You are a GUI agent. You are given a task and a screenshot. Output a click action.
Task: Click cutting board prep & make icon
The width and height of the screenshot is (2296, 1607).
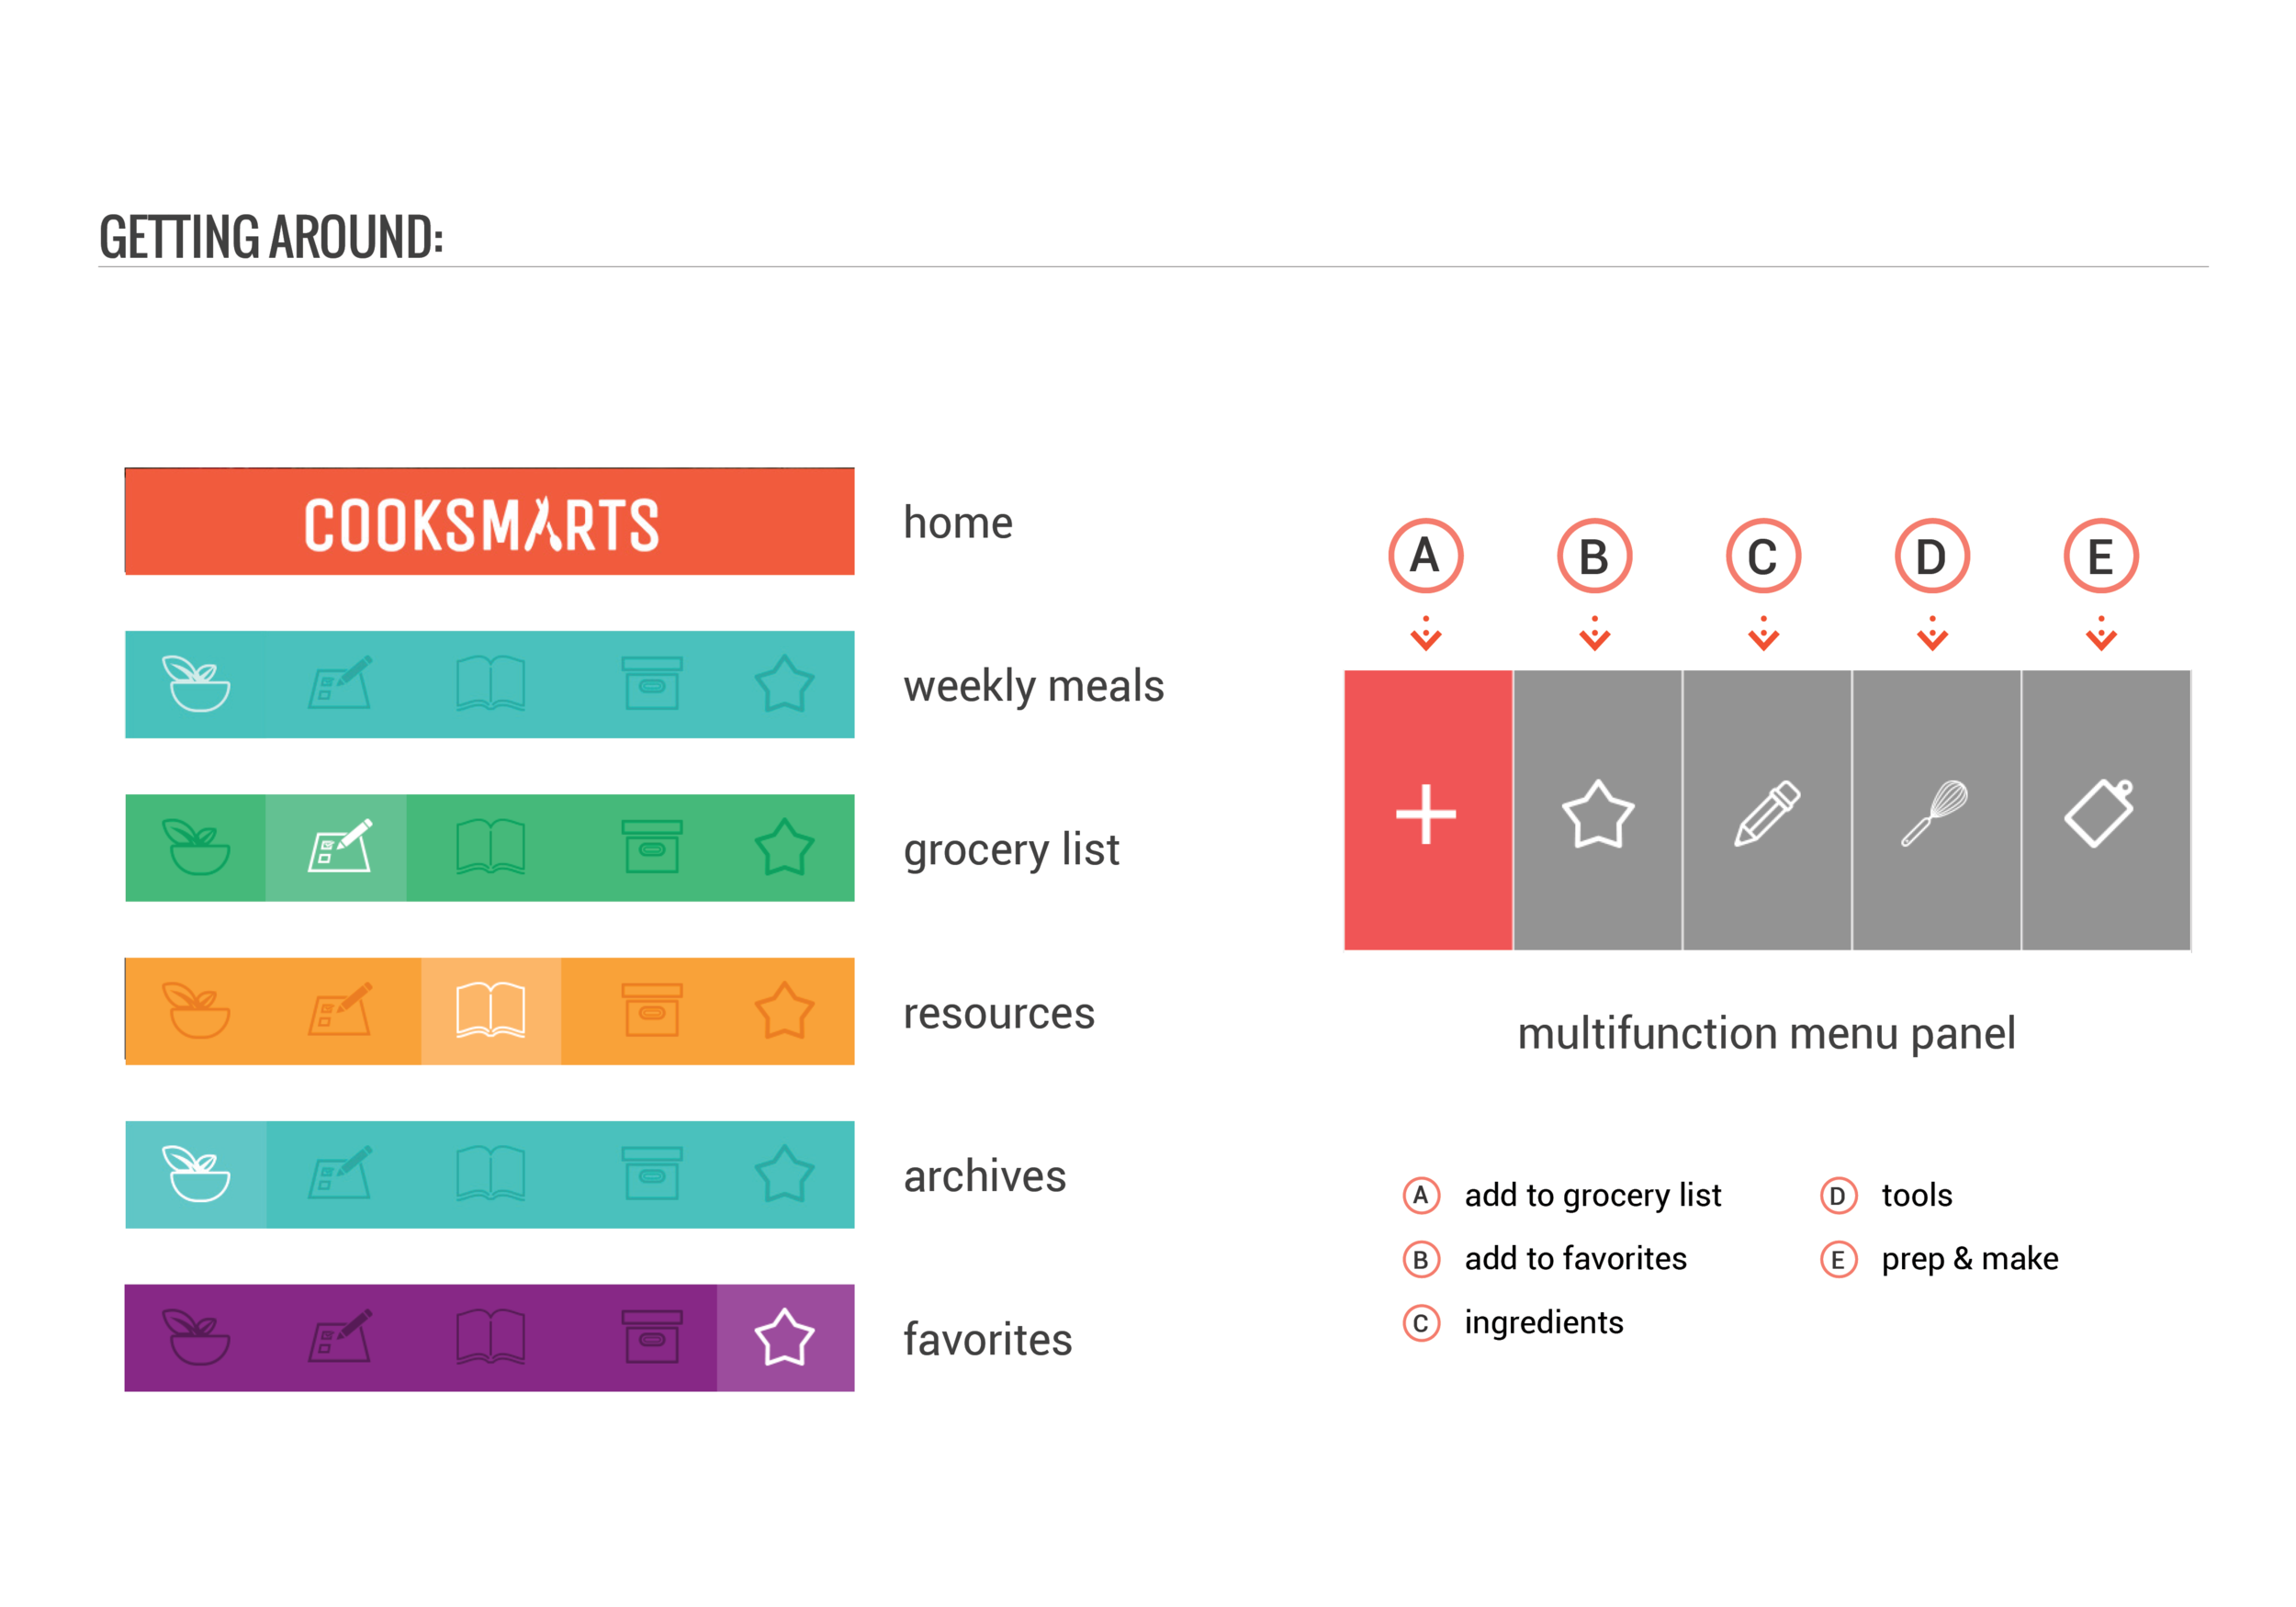[2099, 813]
